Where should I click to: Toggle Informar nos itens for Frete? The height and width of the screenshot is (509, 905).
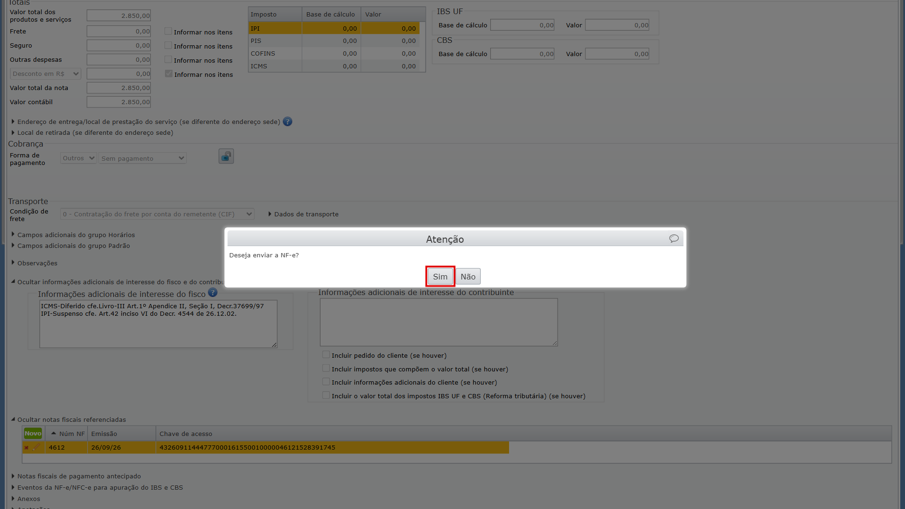(168, 31)
